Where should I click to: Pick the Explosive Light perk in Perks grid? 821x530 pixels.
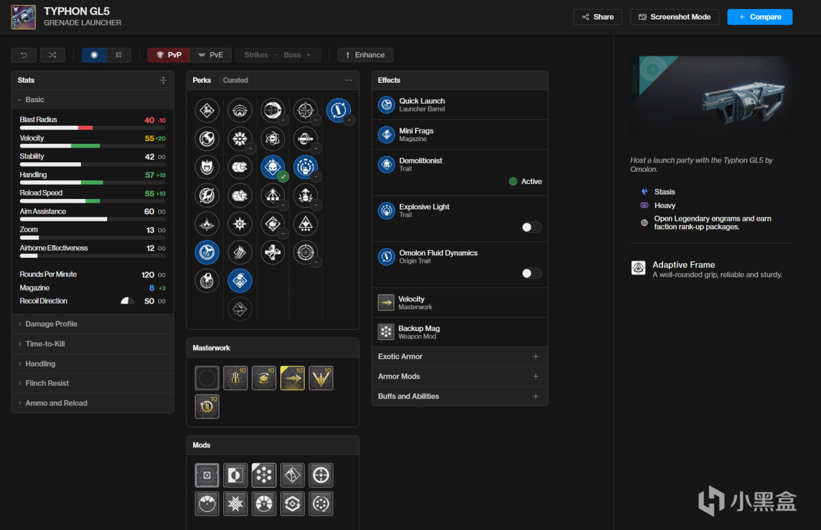coord(305,167)
